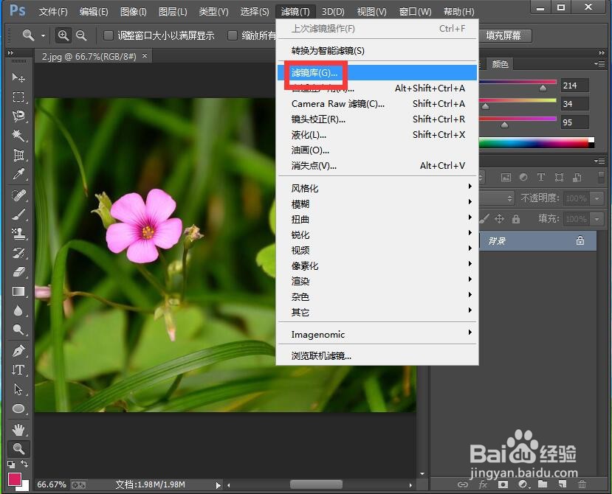Click the link layers icon

click(463, 484)
